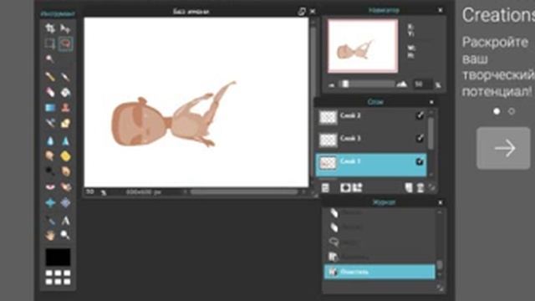Select the Bloat tool
Viewport: 535px width, 301px height.
[x=50, y=202]
